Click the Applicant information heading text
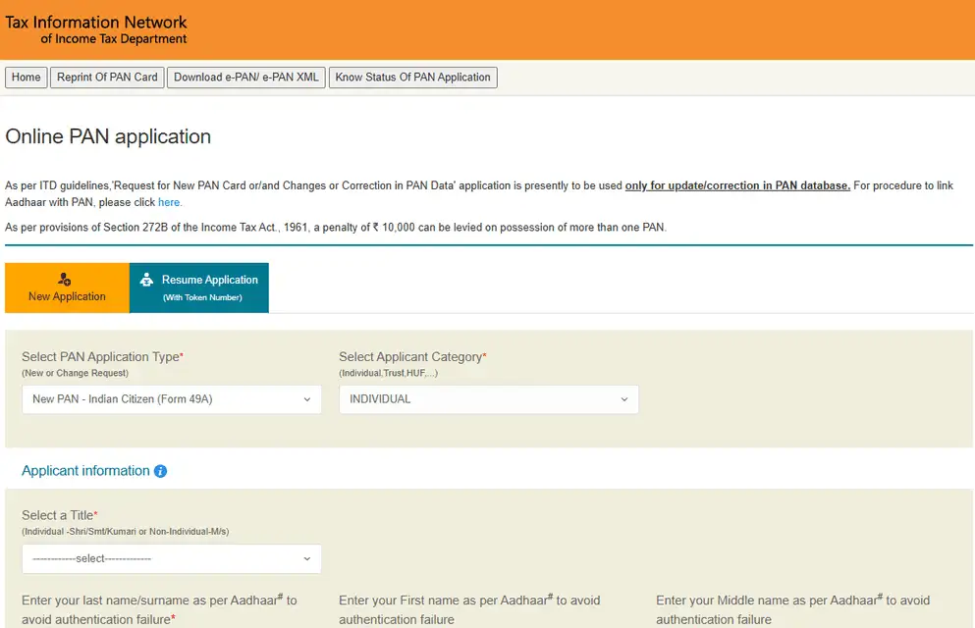 85,471
